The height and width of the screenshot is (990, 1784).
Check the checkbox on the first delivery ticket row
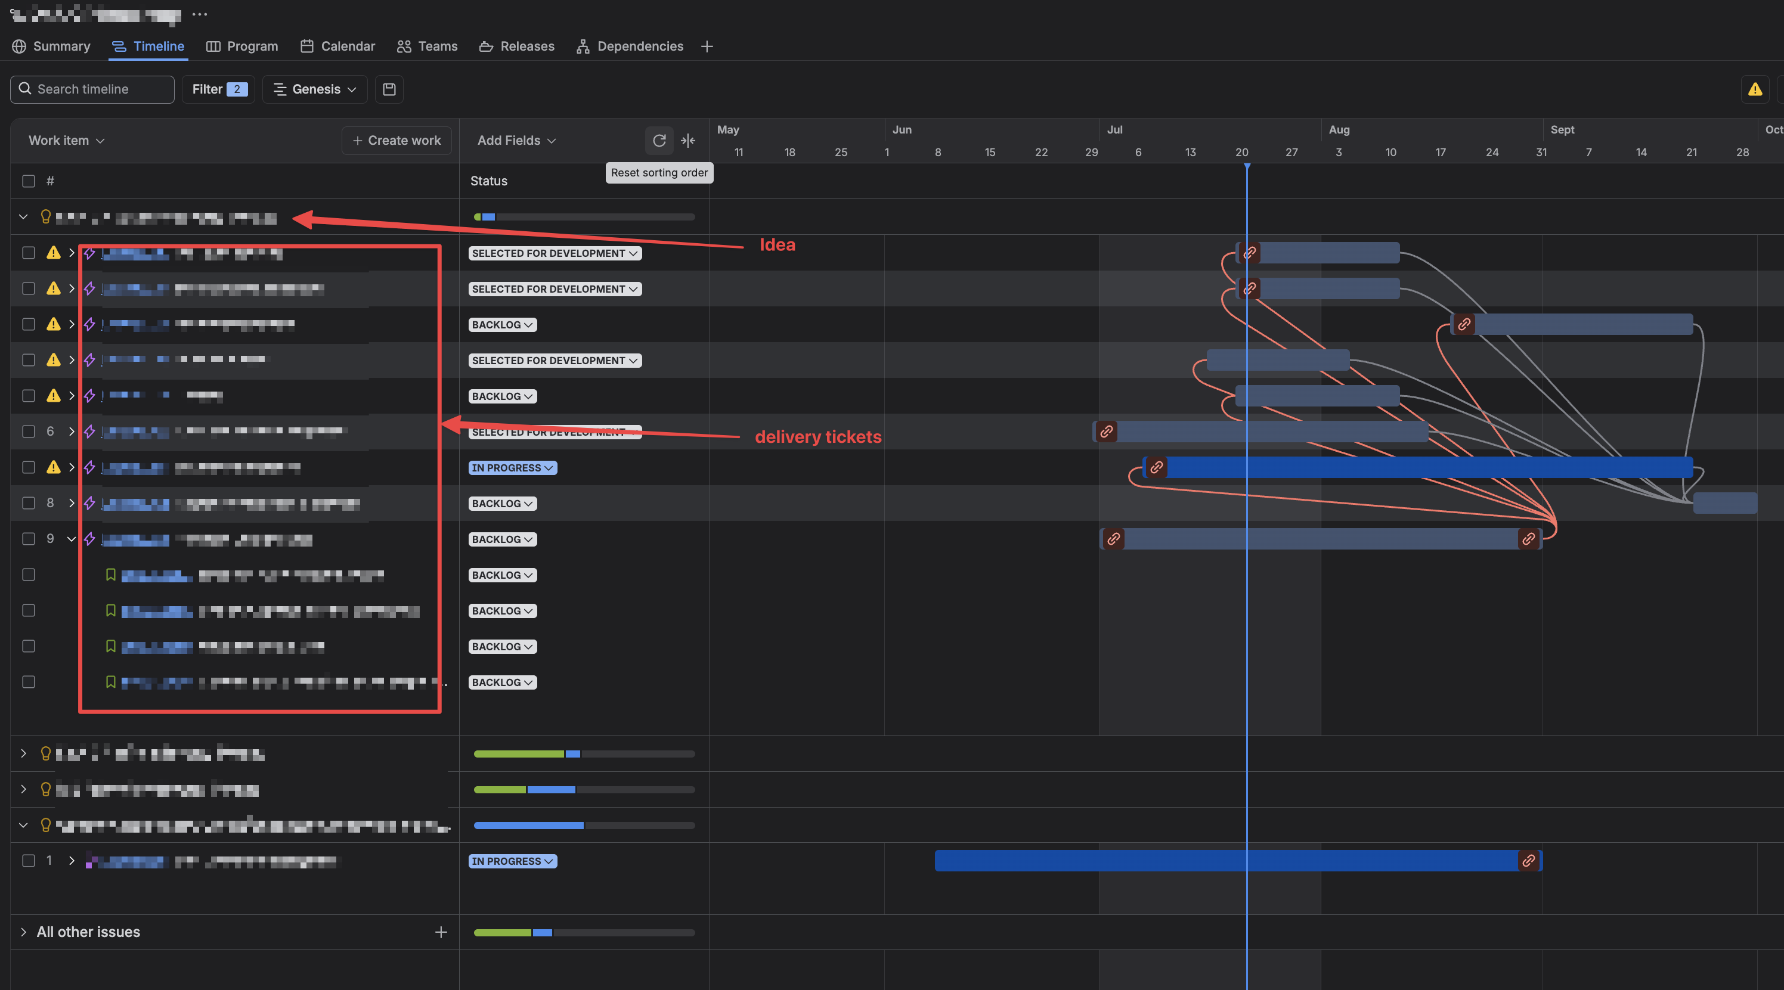29,253
